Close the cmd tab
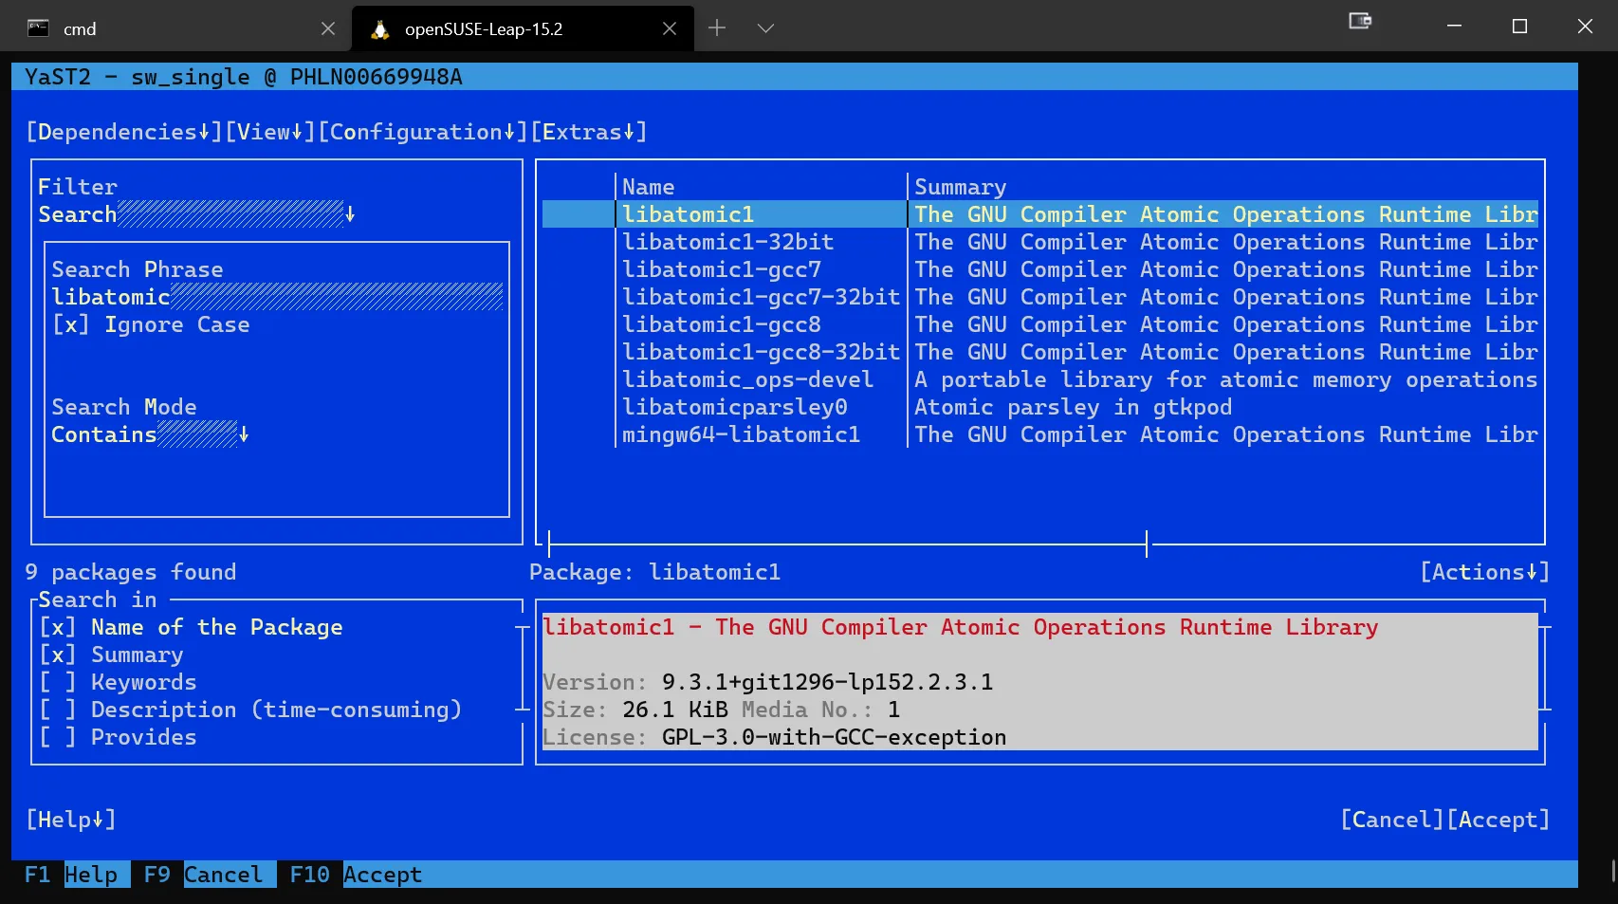 point(328,28)
